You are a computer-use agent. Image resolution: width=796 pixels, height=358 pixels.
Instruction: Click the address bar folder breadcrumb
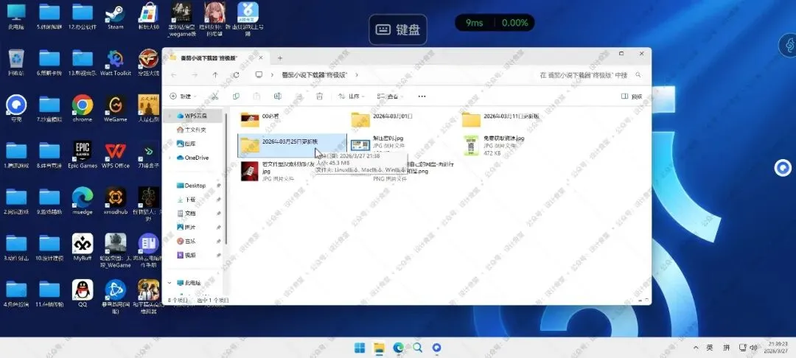coord(314,74)
